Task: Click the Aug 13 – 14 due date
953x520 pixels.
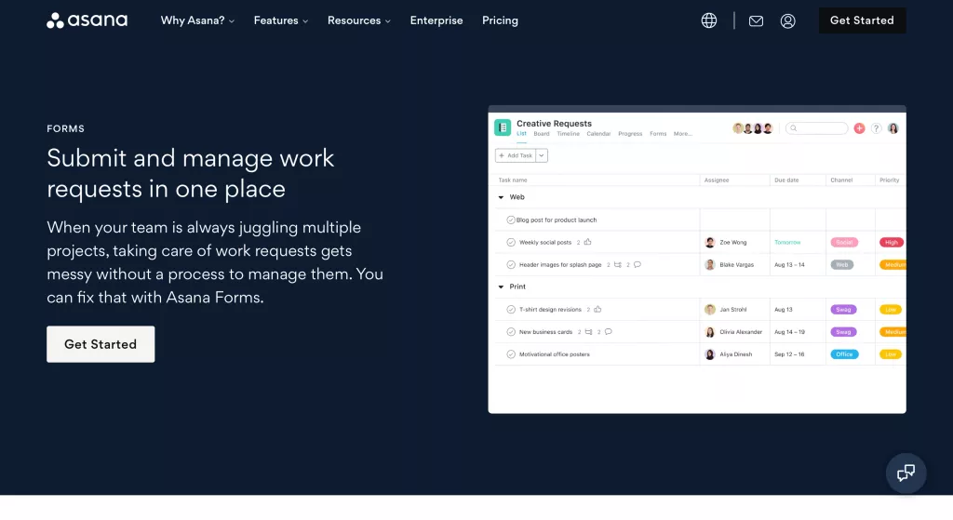Action: pos(789,265)
